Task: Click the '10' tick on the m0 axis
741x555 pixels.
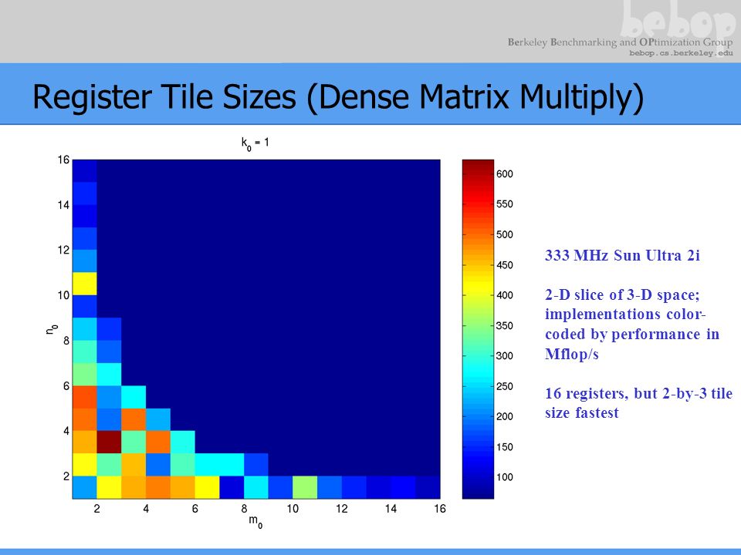Action: coord(293,509)
